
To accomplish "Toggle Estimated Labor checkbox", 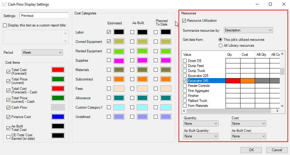I will point(109,32).
